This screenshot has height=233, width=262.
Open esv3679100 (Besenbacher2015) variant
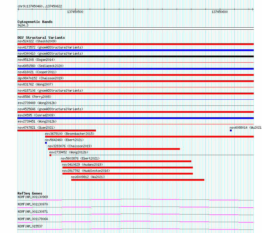click(x=69, y=134)
